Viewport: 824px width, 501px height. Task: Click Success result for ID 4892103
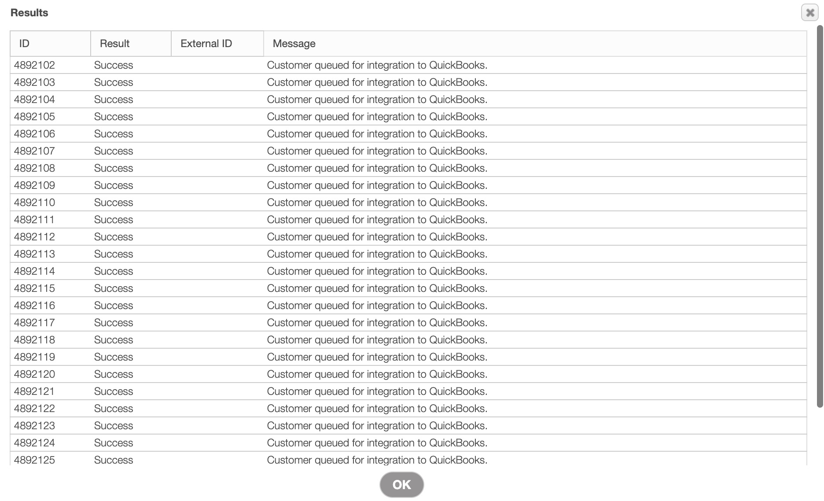tap(114, 82)
